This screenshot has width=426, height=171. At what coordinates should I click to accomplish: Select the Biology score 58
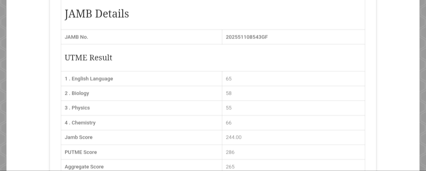coord(229,93)
